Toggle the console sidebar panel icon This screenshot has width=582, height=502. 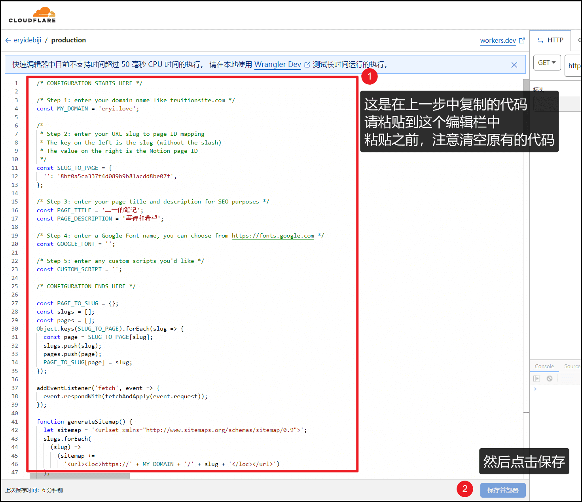[537, 378]
